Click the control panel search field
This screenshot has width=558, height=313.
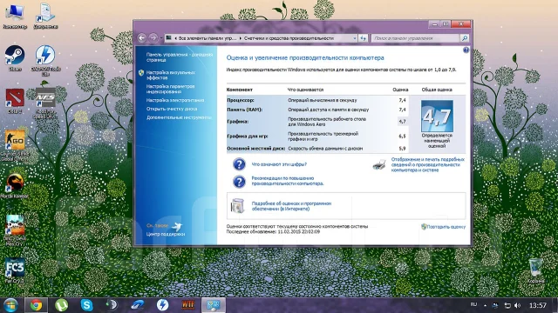[x=416, y=38]
